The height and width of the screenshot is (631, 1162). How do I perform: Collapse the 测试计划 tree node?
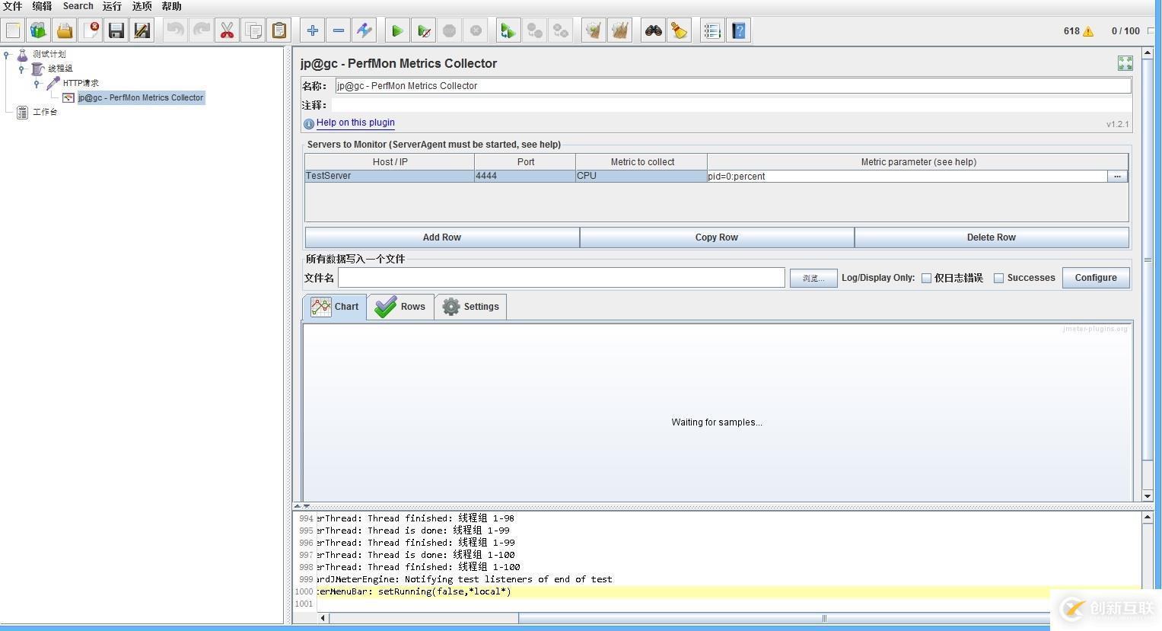pos(7,54)
